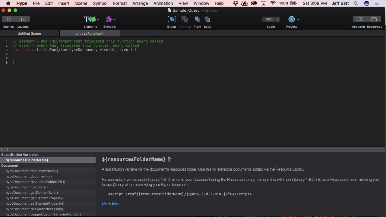The height and width of the screenshot is (217, 386).
Task: Copy the ${resourcesFolderName} snippet icon
Action: (169, 159)
